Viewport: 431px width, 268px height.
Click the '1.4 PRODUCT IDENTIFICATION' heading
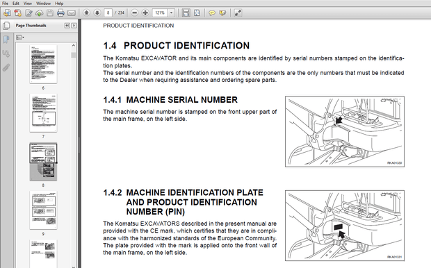[x=176, y=46]
